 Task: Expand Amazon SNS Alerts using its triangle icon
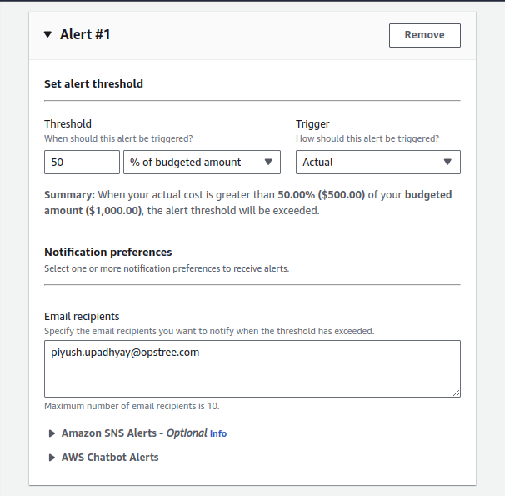pos(52,433)
